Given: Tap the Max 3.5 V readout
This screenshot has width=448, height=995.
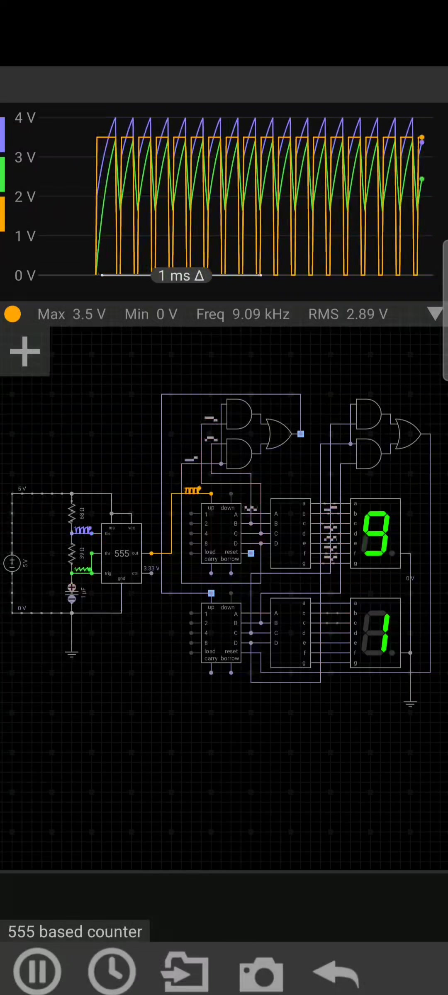Looking at the screenshot, I should pos(71,314).
